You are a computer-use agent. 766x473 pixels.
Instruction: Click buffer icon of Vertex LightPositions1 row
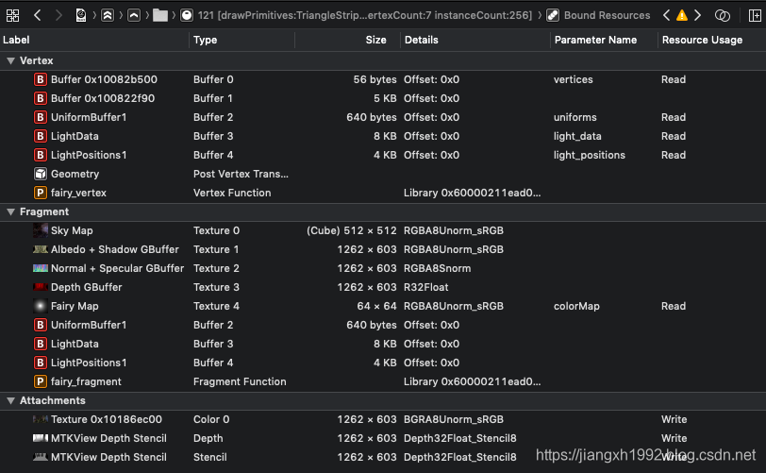click(x=40, y=155)
